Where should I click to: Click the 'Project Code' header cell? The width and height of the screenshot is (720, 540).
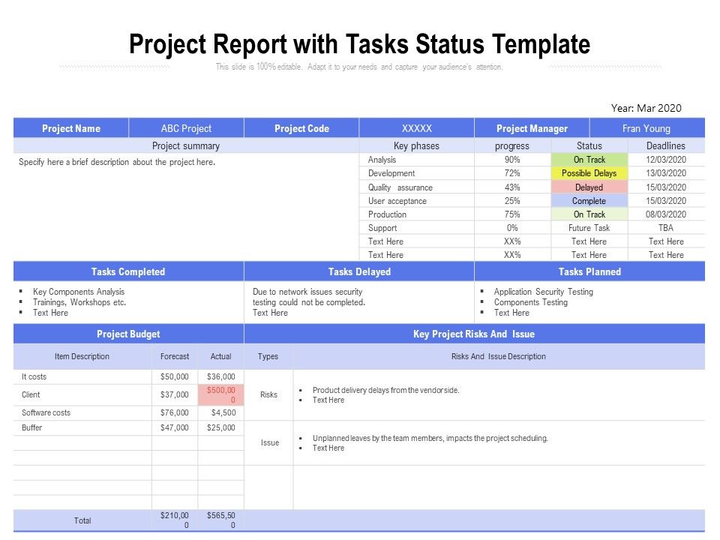301,128
